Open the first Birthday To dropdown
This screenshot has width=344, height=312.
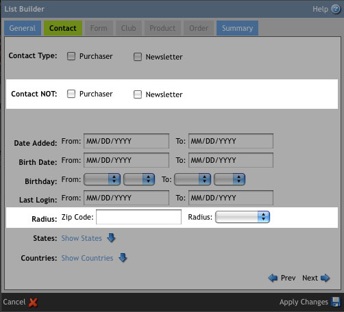tap(193, 179)
